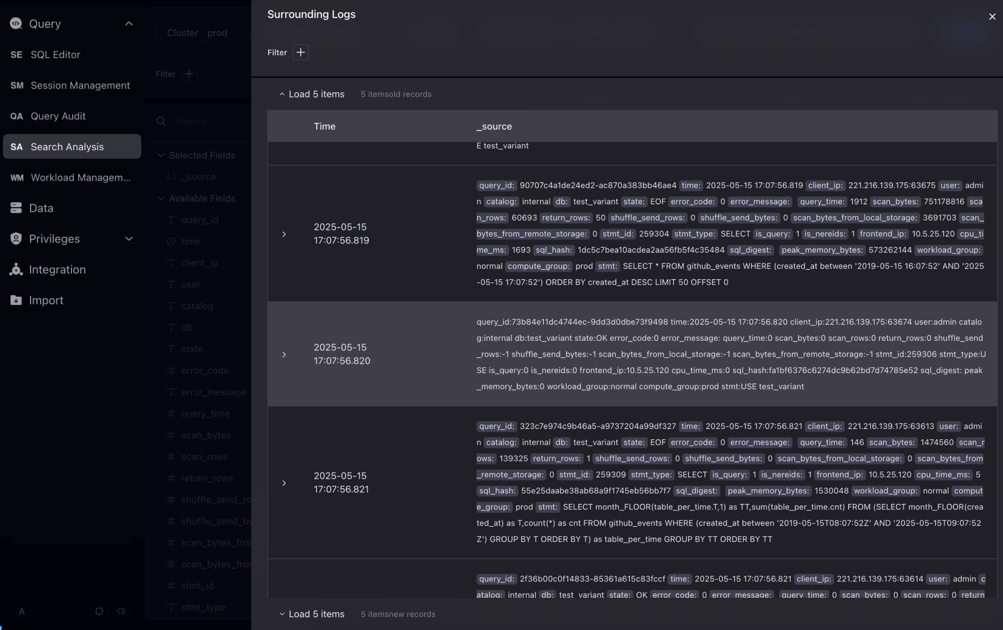This screenshot has width=1003, height=630.
Task: Click the user avatar 'A' icon
Action: (x=22, y=611)
